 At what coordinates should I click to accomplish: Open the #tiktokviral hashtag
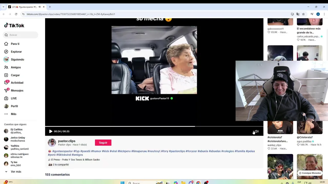[64, 155]
